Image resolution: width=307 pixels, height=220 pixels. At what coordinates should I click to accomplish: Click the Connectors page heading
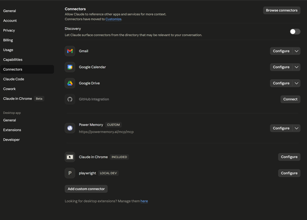pyautogui.click(x=75, y=9)
